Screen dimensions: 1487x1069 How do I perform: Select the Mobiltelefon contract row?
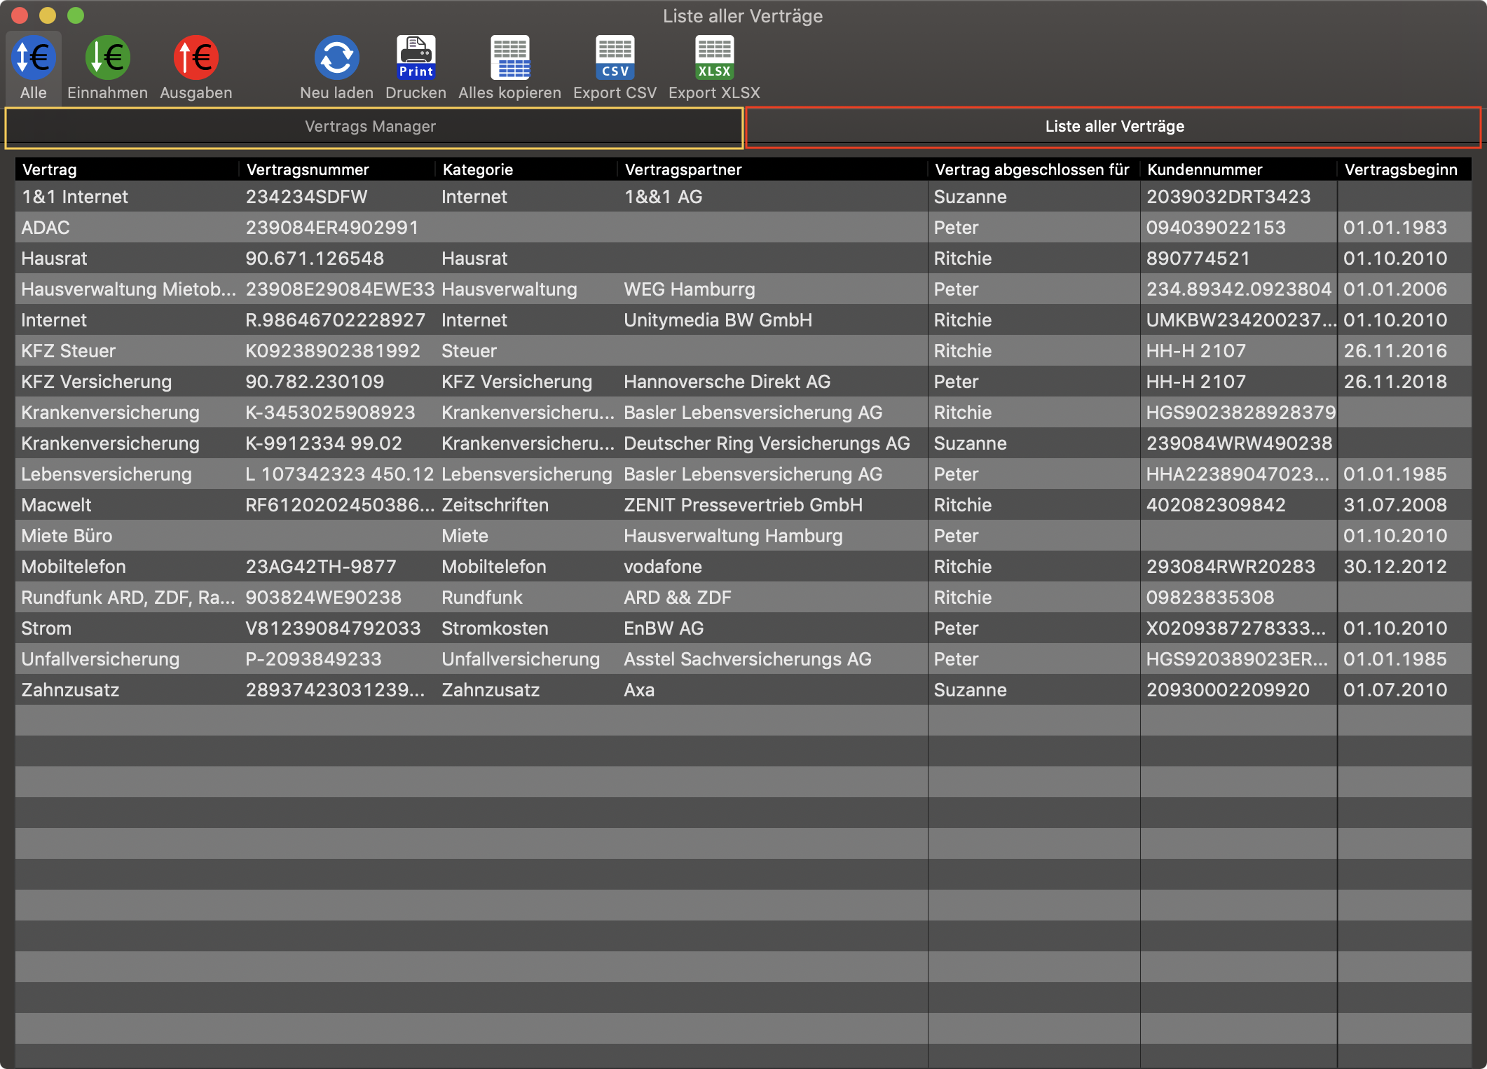743,567
